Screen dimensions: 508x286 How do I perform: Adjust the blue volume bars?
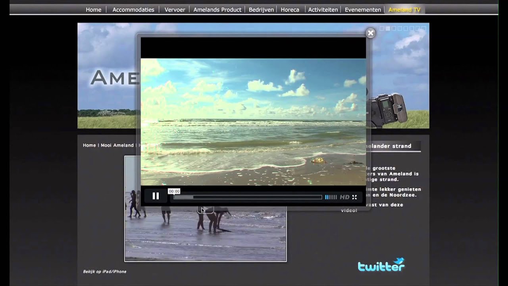(331, 197)
